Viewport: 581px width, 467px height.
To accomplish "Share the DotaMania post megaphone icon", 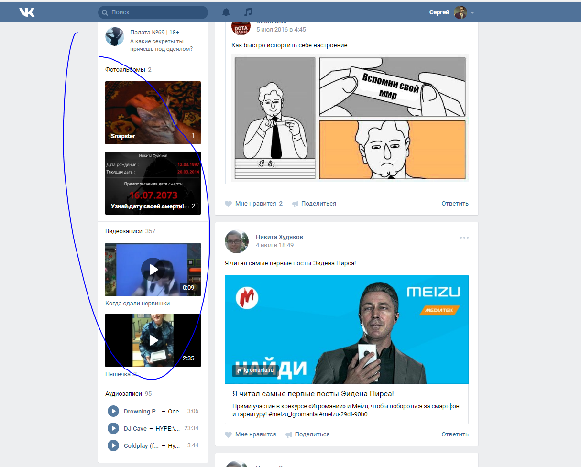I will coord(296,204).
